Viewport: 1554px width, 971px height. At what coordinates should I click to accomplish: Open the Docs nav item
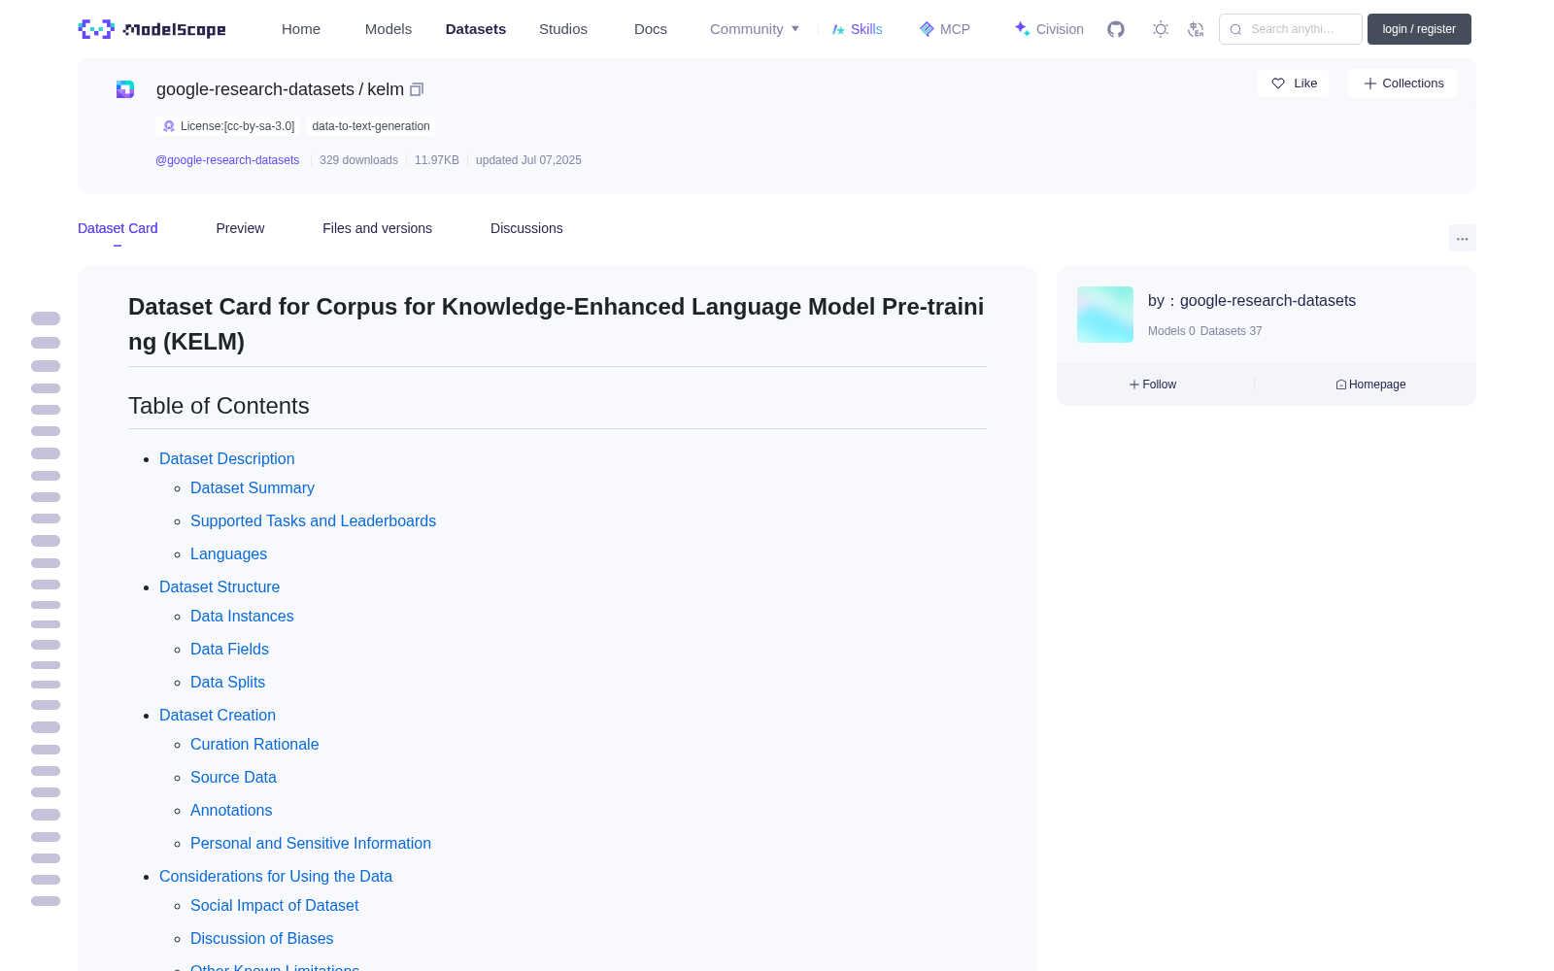[x=651, y=29]
